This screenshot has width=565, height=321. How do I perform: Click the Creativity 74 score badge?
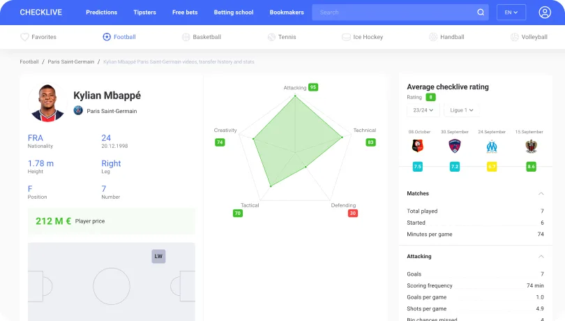[220, 142]
